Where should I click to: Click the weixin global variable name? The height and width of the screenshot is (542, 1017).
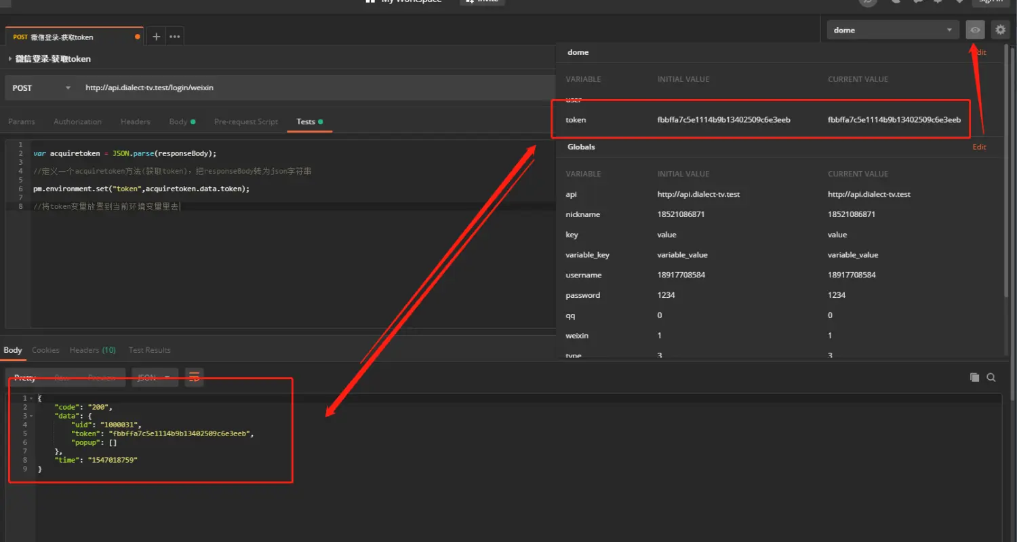pyautogui.click(x=576, y=335)
